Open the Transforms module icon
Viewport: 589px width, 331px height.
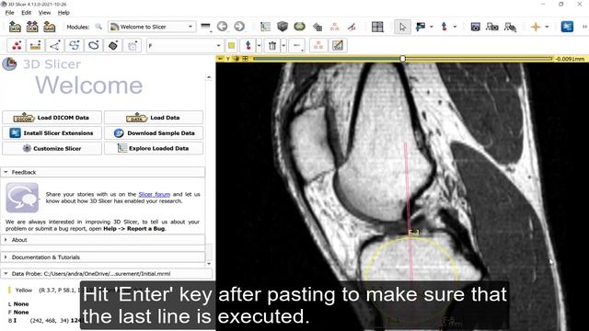pos(352,27)
